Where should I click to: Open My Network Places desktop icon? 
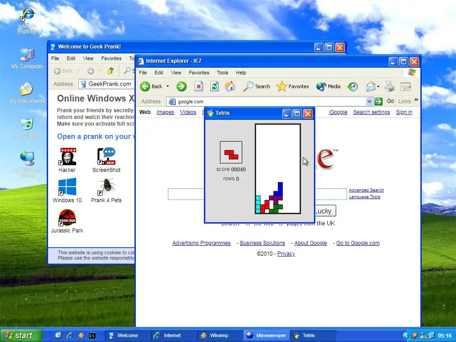coord(27,164)
